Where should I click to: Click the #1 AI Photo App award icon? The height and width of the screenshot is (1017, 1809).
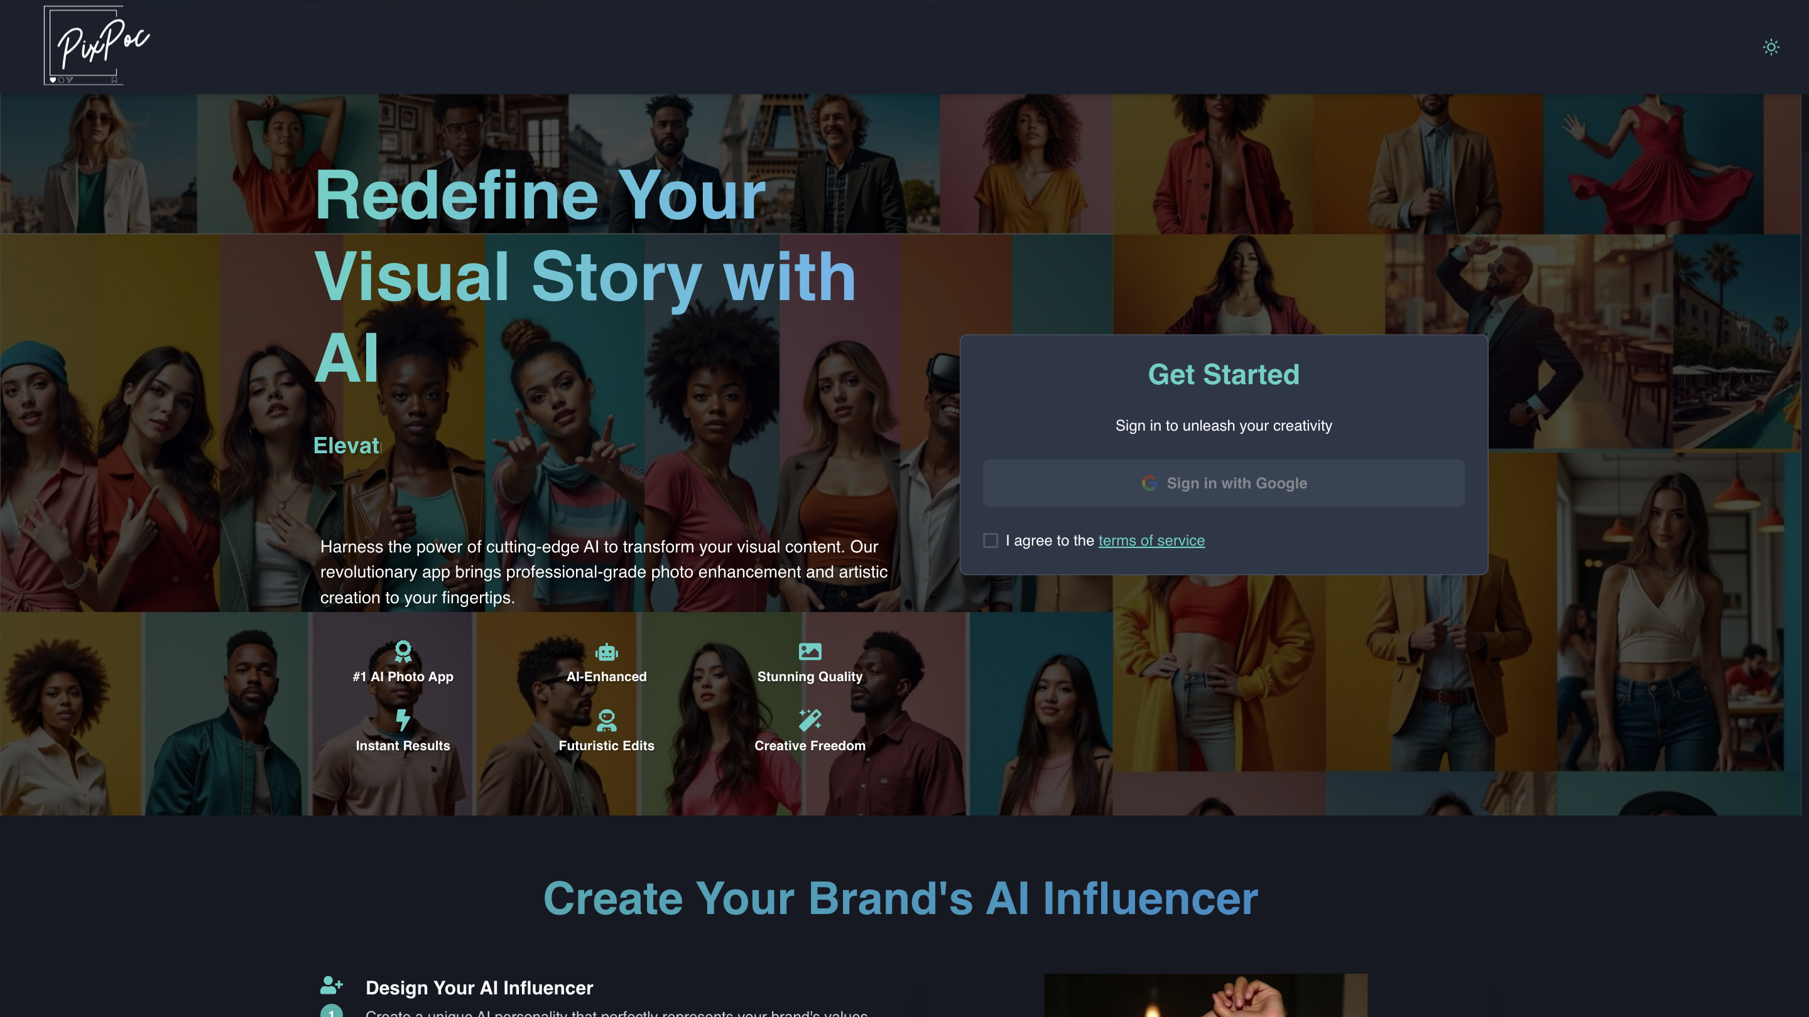click(x=403, y=652)
